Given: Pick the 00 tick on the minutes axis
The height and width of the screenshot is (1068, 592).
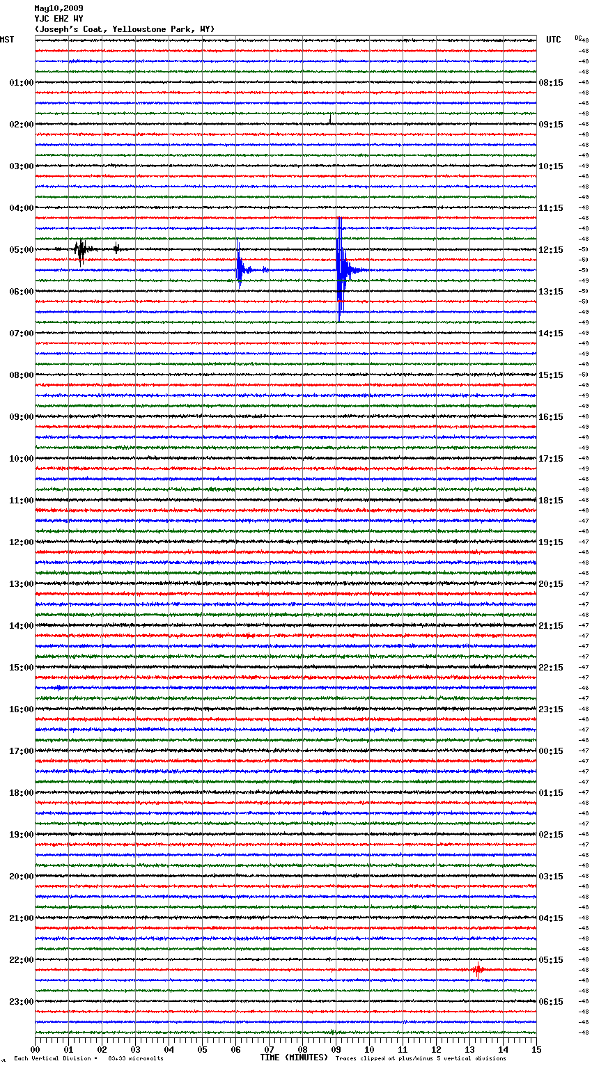Looking at the screenshot, I should (x=36, y=1049).
